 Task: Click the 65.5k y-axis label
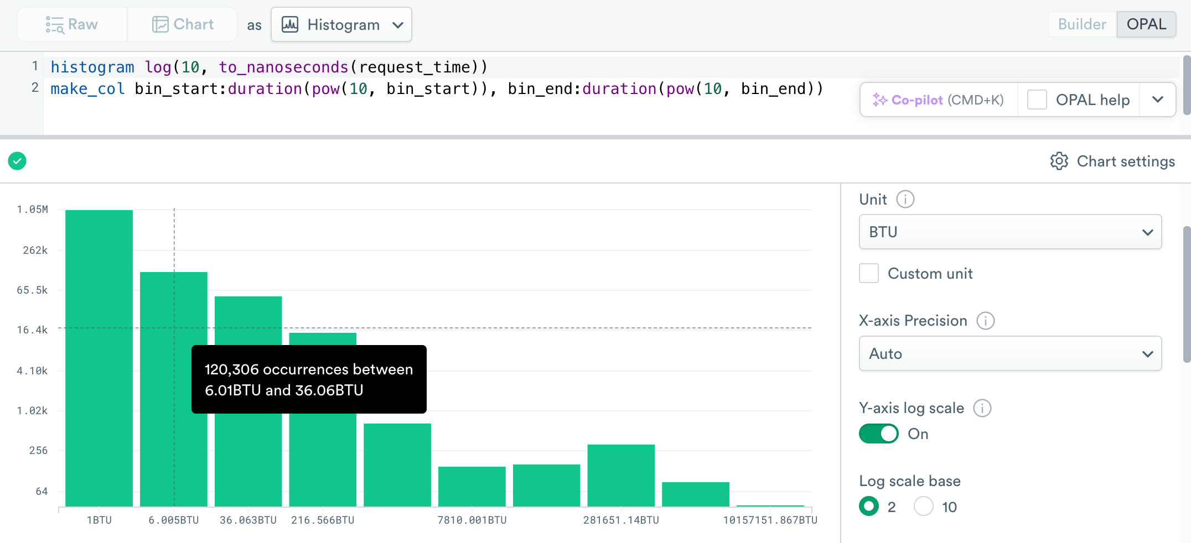[x=32, y=290]
